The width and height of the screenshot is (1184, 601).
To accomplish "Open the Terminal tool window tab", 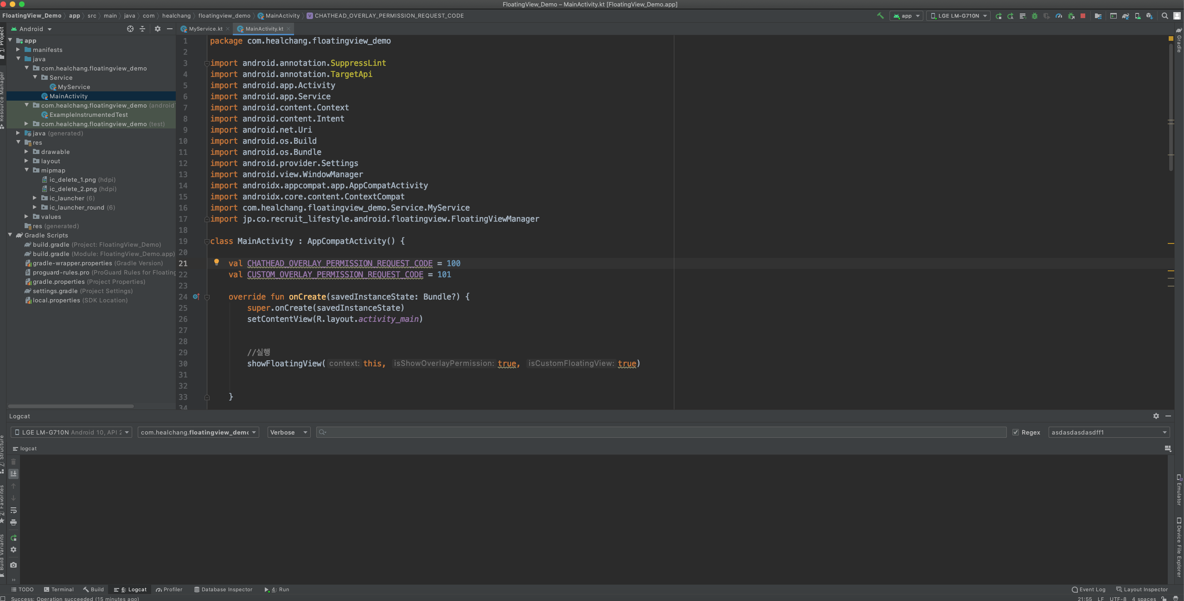I will pyautogui.click(x=58, y=589).
